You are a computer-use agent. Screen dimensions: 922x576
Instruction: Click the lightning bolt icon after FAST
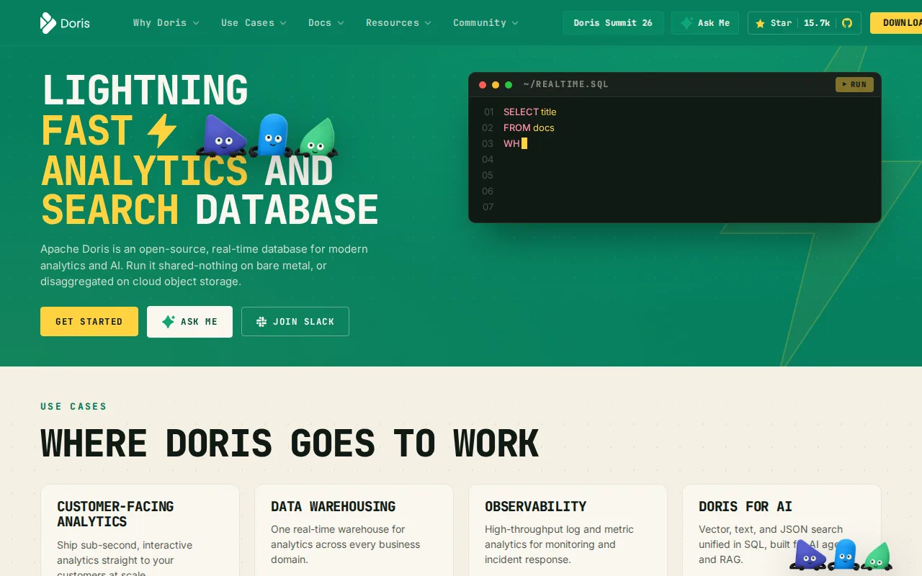pyautogui.click(x=161, y=131)
